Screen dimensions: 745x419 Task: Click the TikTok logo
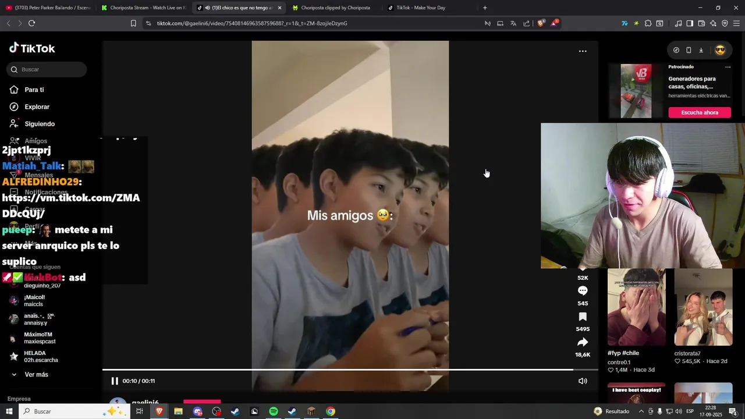pyautogui.click(x=32, y=48)
